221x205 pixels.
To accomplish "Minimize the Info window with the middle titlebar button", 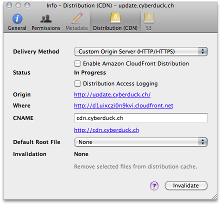I will 18,5.
